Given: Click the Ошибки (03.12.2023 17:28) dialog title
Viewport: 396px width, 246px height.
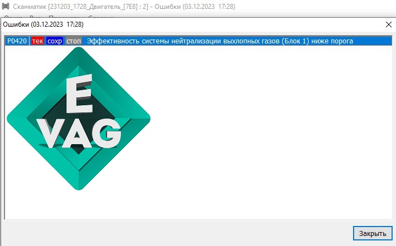Looking at the screenshot, I should click(x=43, y=24).
